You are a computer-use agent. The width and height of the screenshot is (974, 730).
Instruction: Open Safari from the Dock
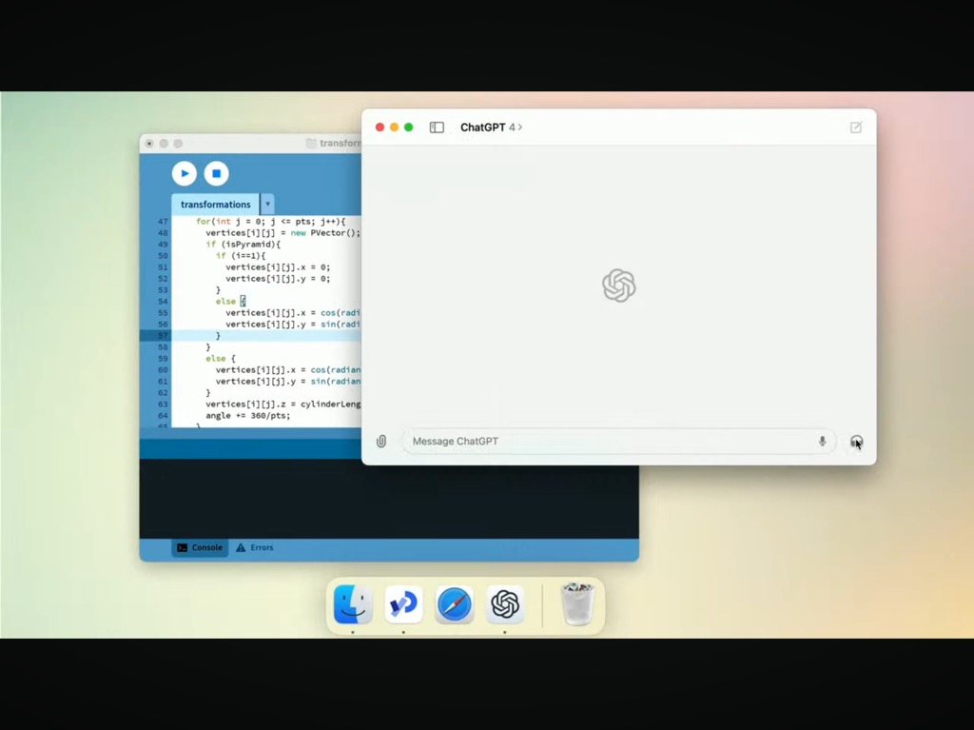point(455,604)
